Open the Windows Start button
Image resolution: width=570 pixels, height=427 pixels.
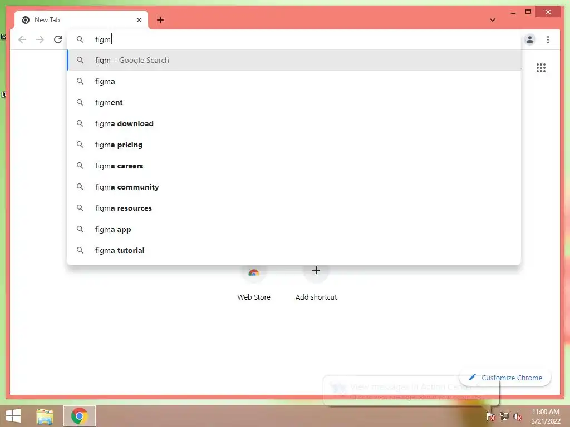click(x=13, y=416)
